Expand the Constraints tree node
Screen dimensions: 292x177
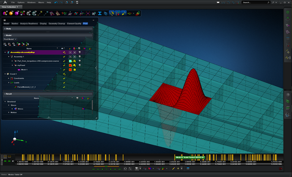point(8,78)
